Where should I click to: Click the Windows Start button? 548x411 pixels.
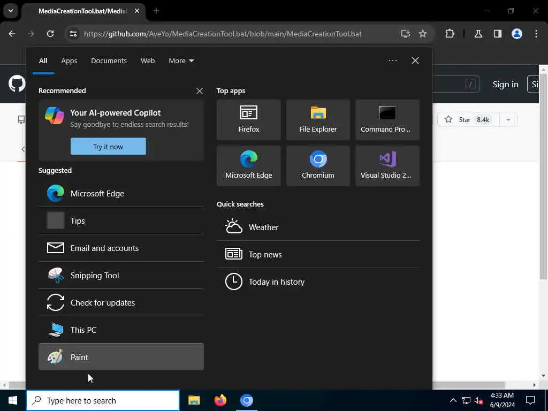click(x=13, y=400)
